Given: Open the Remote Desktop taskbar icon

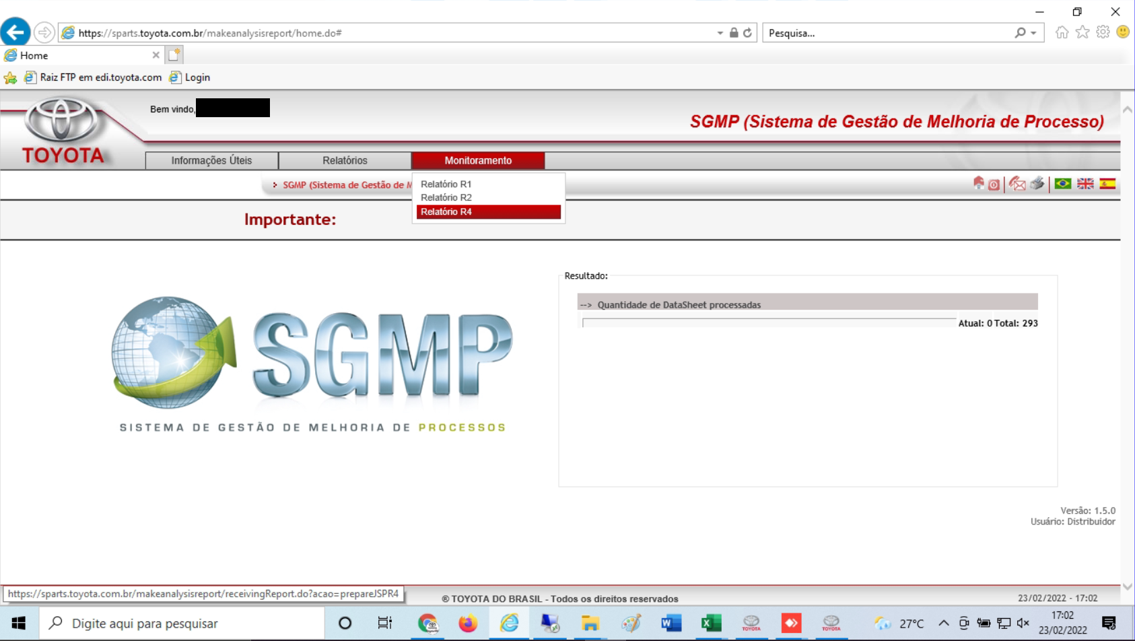Looking at the screenshot, I should [x=550, y=623].
